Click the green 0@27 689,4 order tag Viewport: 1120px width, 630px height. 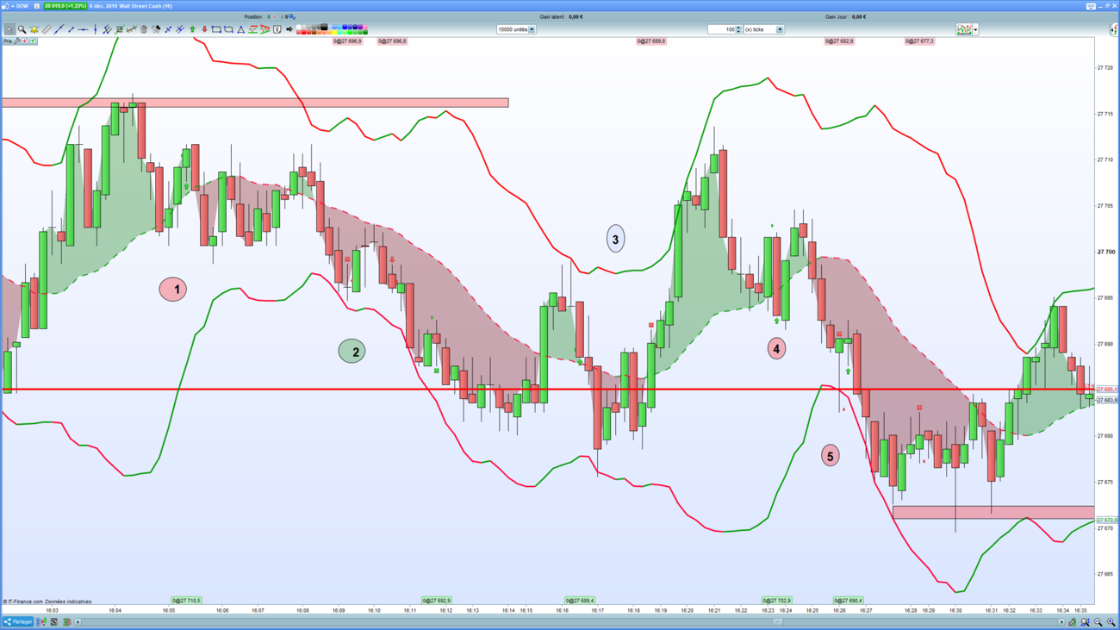[580, 601]
